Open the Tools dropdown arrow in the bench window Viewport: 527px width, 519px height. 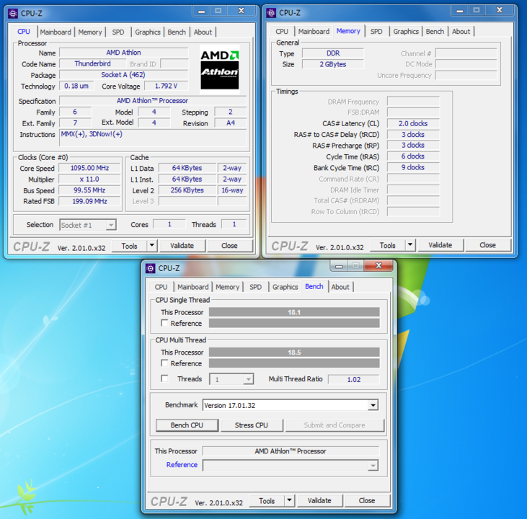tap(289, 500)
